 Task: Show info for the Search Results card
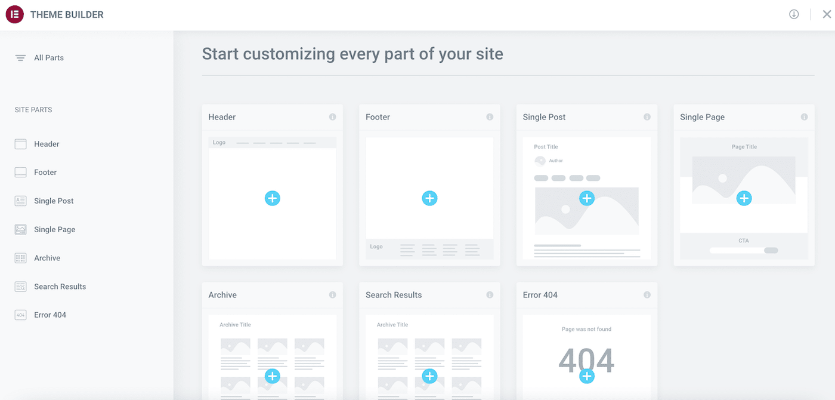[490, 295]
